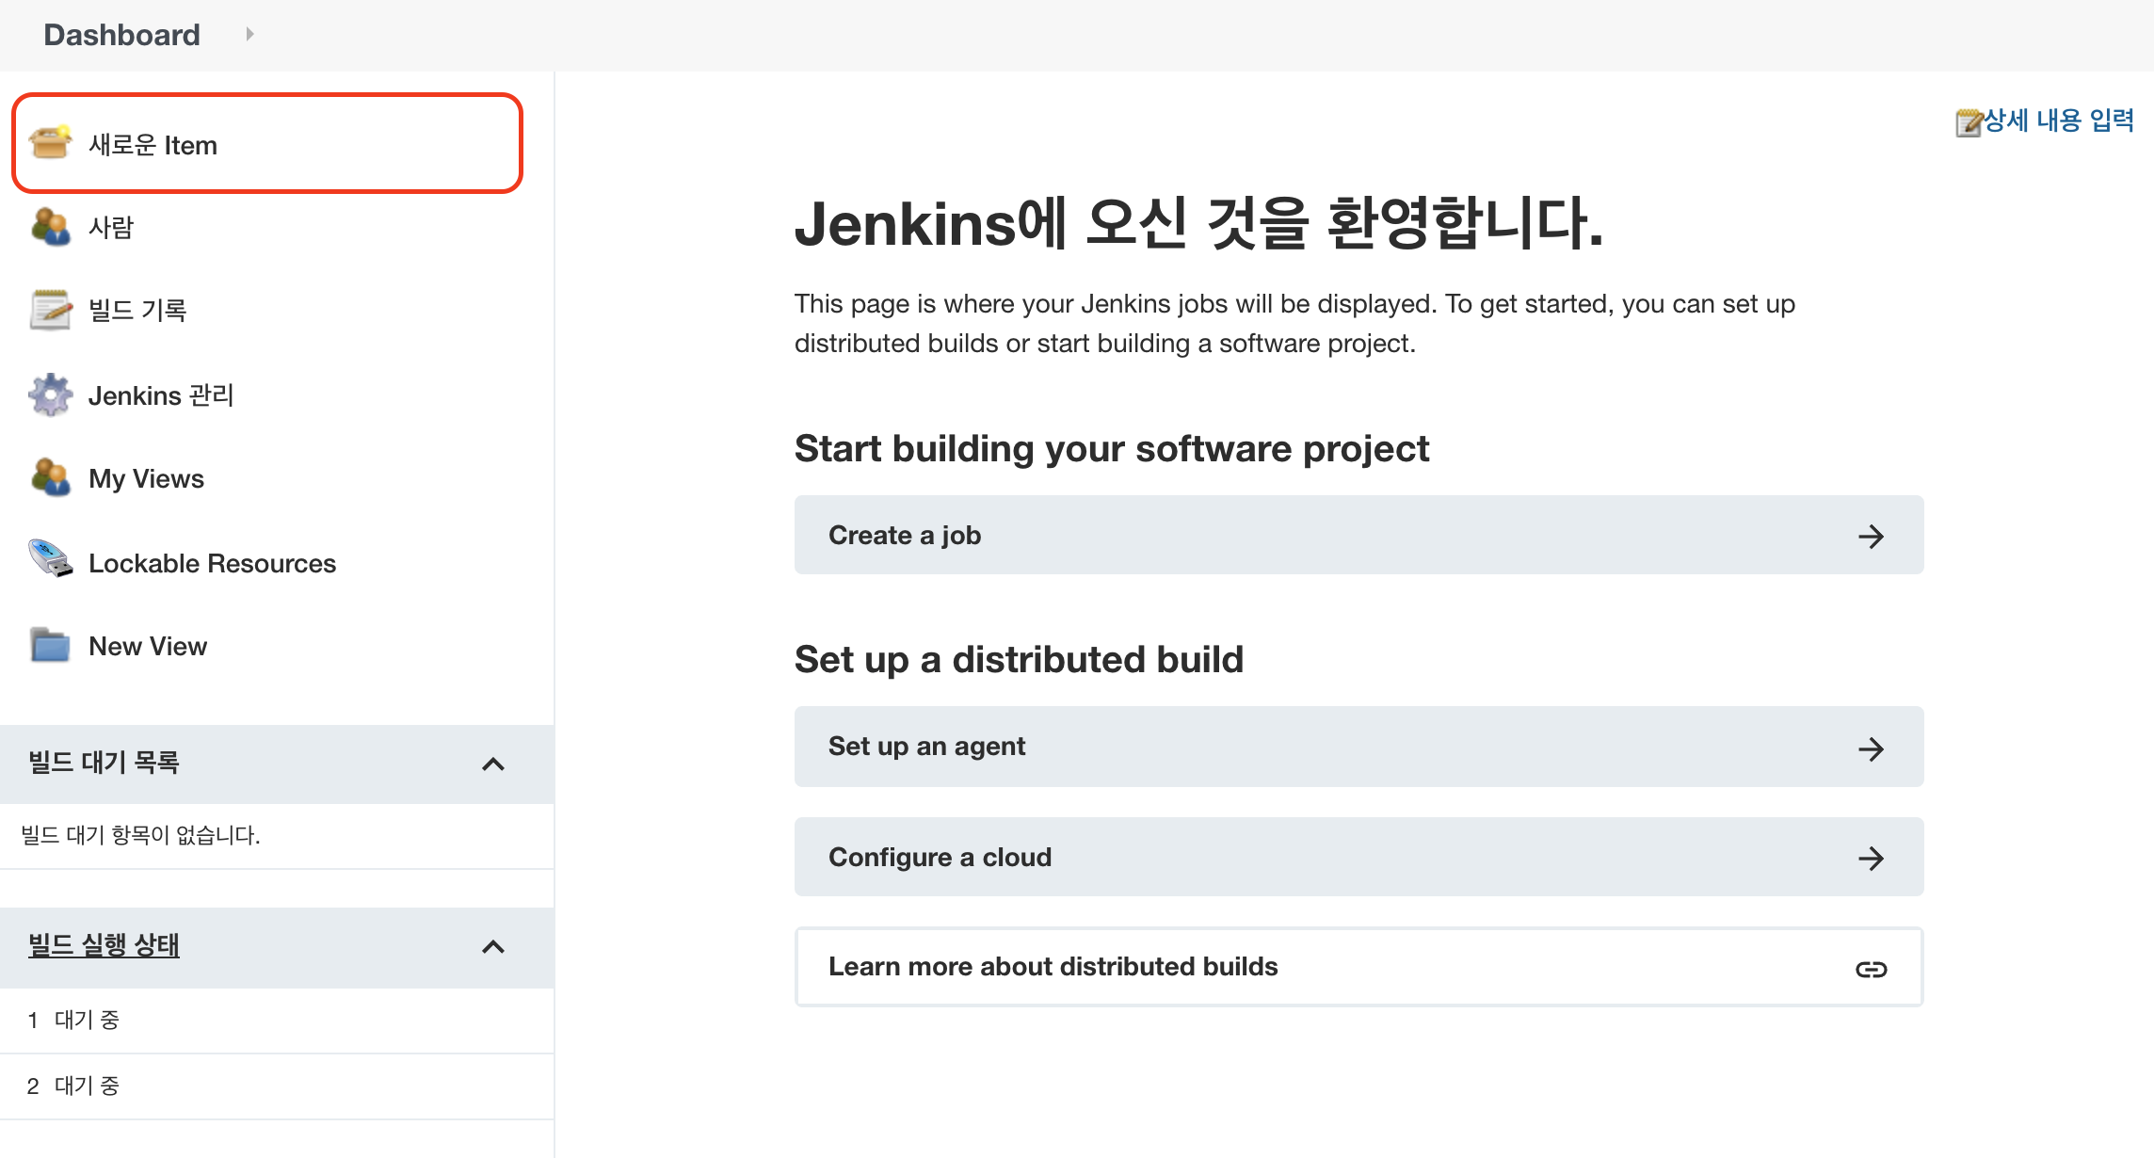The height and width of the screenshot is (1158, 2154).
Task: Open Learn more about distributed builds
Action: (1358, 967)
